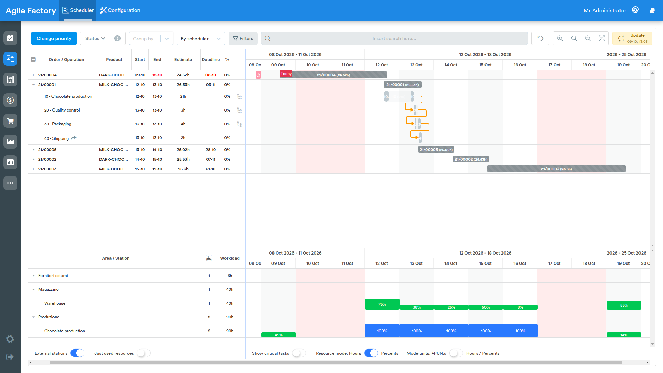Reset zoom with the magnifier icon
This screenshot has height=373, width=663.
point(574,38)
